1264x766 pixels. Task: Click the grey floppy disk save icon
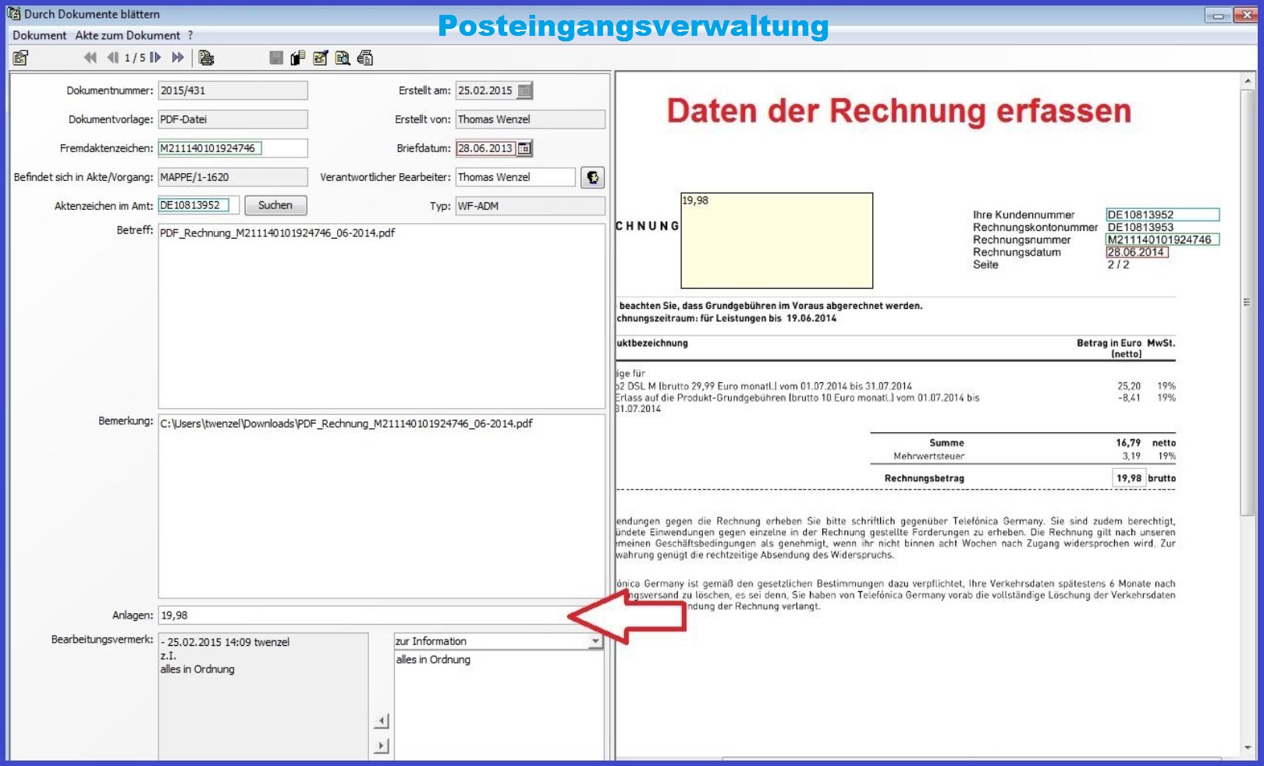coord(276,58)
